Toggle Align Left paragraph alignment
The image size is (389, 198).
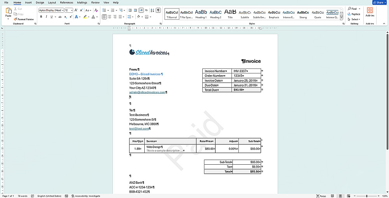tap(104, 17)
